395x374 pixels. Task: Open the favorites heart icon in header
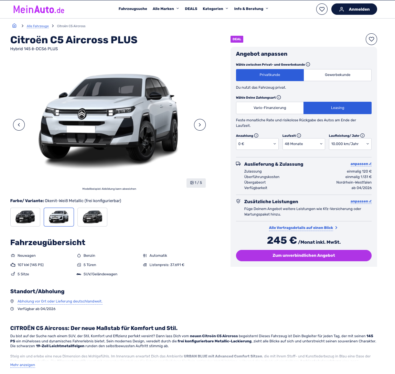(322, 9)
